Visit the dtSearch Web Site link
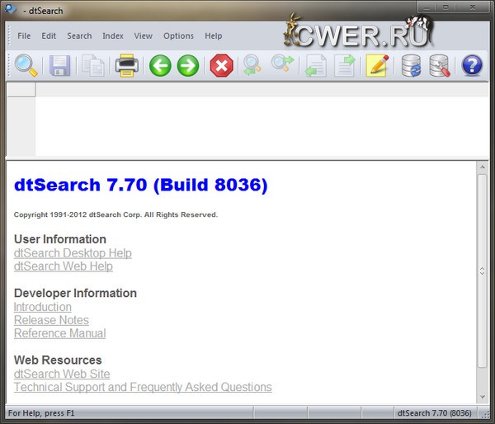Screen dimensions: 495x424 (62, 374)
